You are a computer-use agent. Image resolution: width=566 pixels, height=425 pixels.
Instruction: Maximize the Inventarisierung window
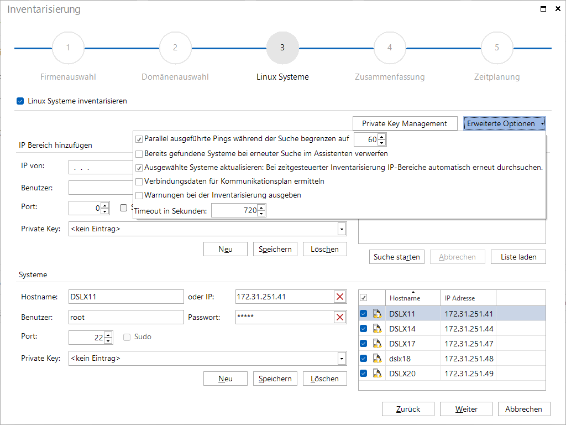point(543,9)
